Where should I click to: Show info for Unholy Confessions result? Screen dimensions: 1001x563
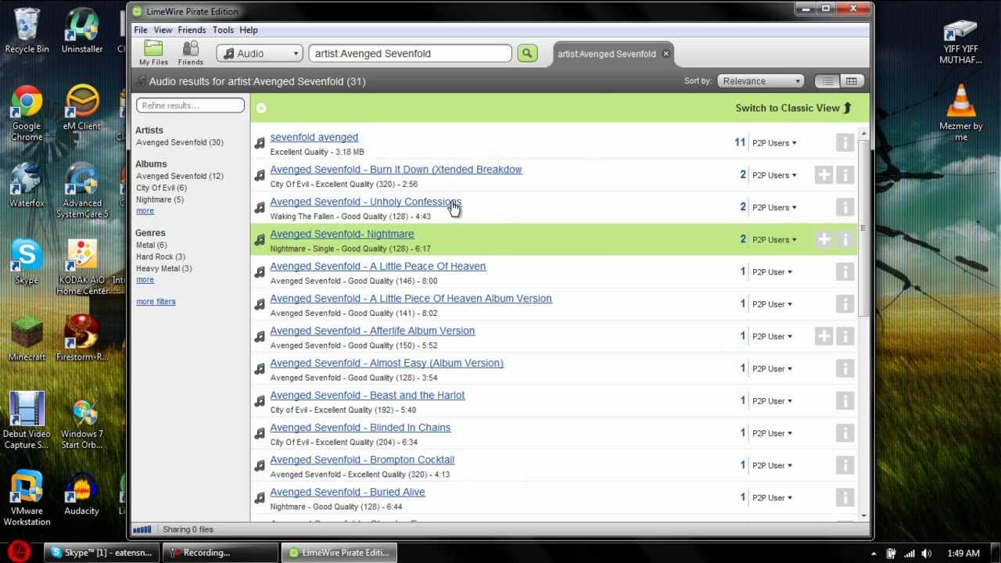845,207
